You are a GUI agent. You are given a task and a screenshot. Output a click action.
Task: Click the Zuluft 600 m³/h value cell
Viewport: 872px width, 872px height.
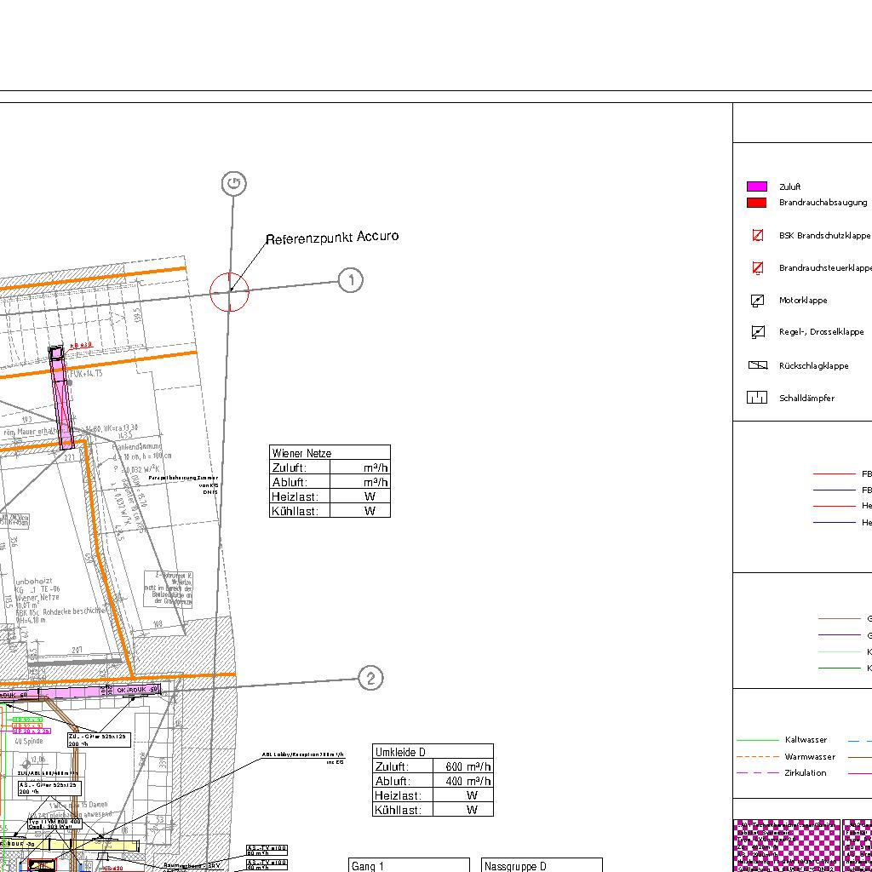[468, 766]
